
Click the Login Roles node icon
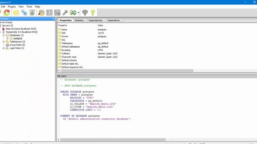tap(7, 48)
